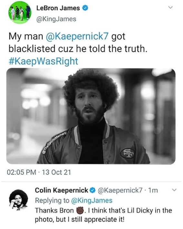This screenshot has width=183, height=229.
Task: Open the reply text starting Thanks Bron
Action: click(x=104, y=215)
